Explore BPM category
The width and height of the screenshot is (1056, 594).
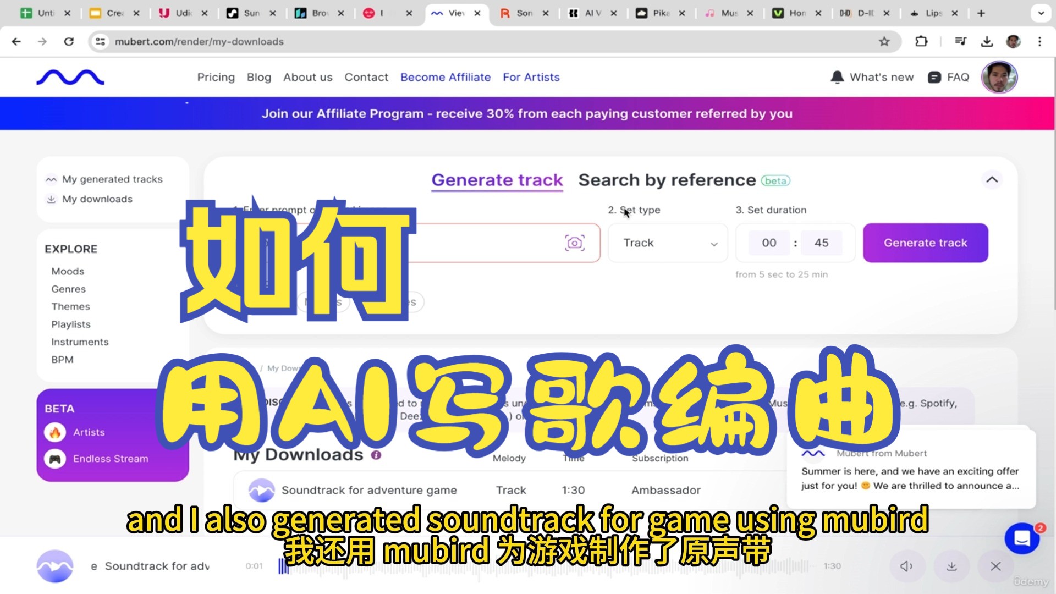[62, 359]
